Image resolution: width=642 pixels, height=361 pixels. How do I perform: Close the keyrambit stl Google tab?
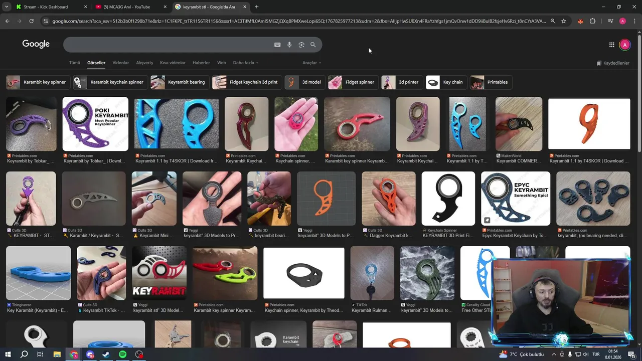[245, 7]
